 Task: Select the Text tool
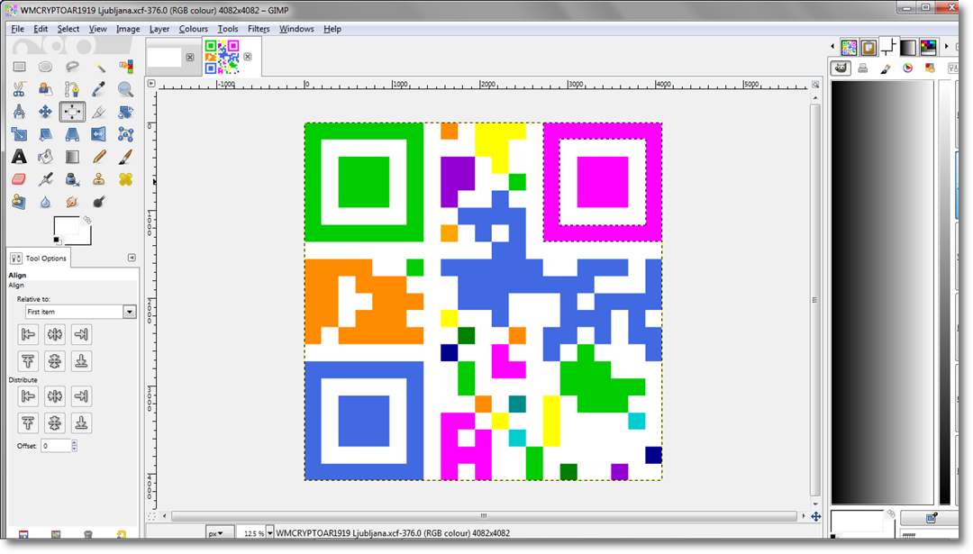[19, 157]
